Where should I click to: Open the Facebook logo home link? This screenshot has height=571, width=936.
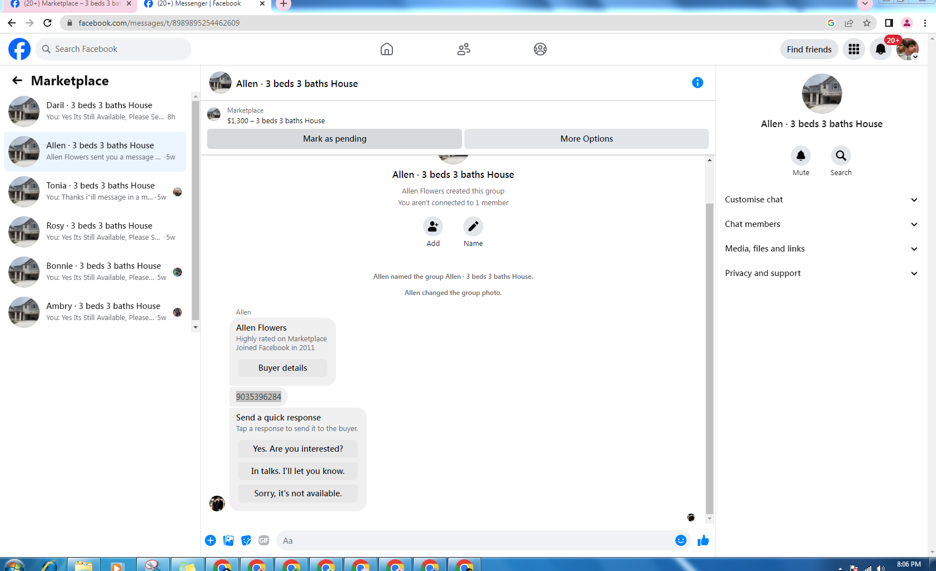click(20, 49)
